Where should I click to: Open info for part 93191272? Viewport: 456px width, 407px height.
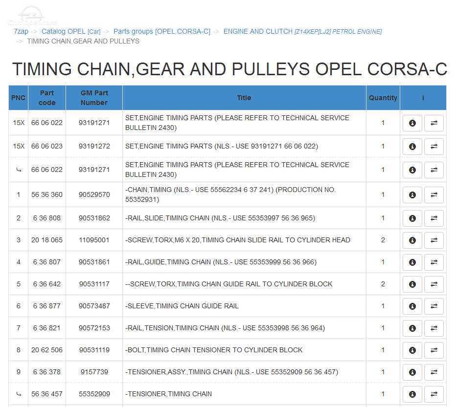pos(412,147)
